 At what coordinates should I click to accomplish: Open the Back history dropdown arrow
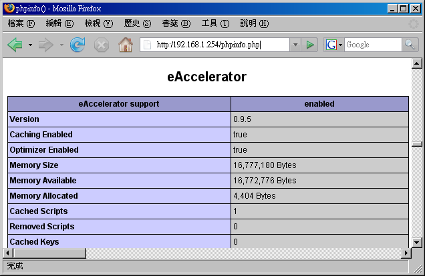coord(30,45)
